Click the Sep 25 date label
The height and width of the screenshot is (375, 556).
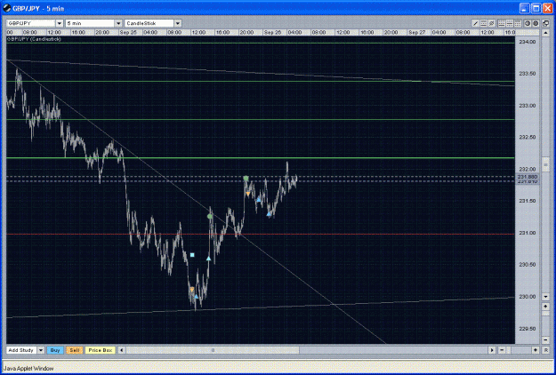[x=128, y=32]
